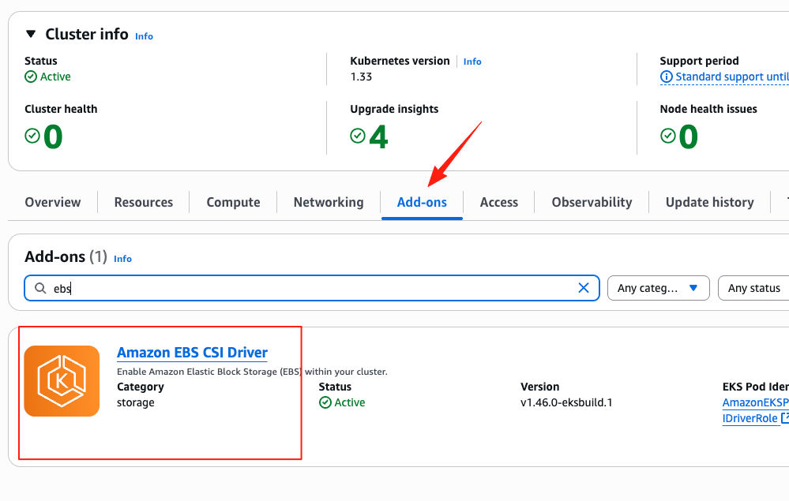
Task: Open the Any category dropdown
Action: click(658, 288)
